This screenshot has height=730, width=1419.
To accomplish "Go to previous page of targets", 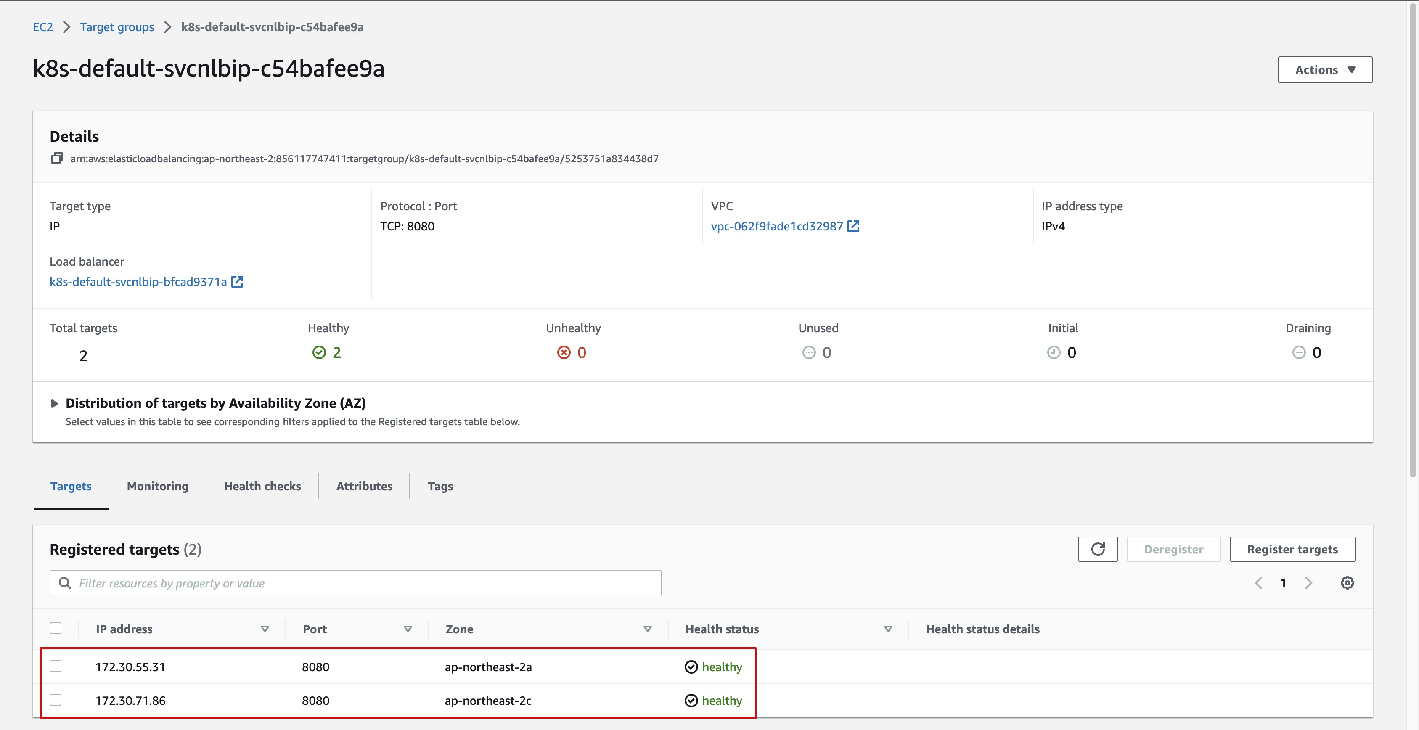I will coord(1259,583).
